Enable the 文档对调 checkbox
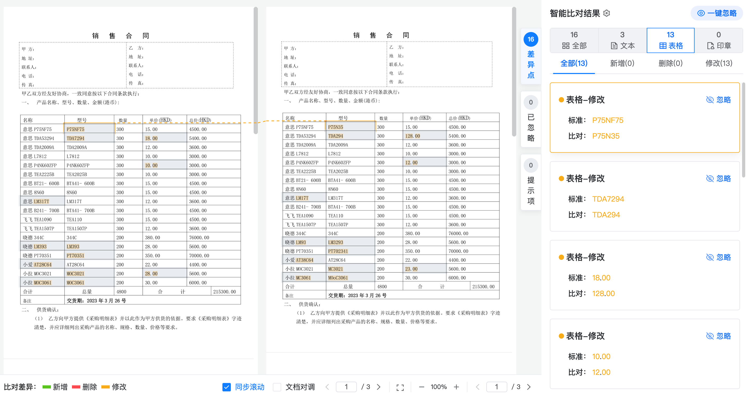 pos(277,387)
